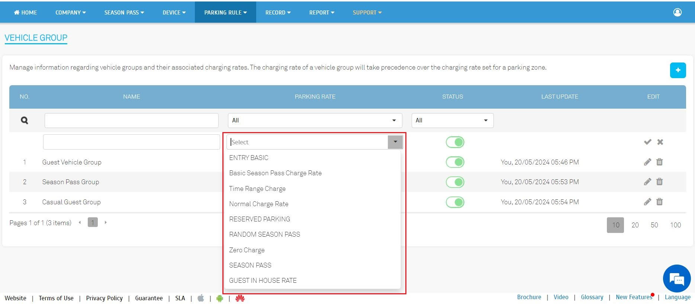The width and height of the screenshot is (695, 304).
Task: Select Zero Charge from the dropdown list
Action: [247, 250]
